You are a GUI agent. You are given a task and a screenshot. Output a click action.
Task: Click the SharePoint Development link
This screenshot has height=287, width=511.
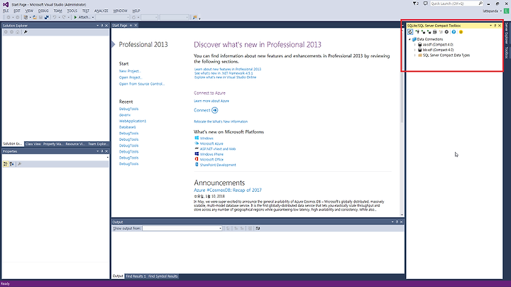pos(218,165)
